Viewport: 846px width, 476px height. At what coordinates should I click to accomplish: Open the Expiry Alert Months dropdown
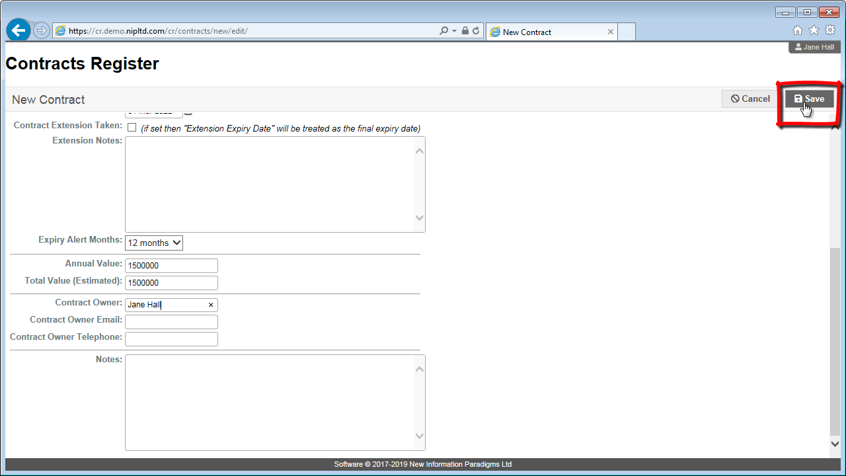pyautogui.click(x=153, y=243)
